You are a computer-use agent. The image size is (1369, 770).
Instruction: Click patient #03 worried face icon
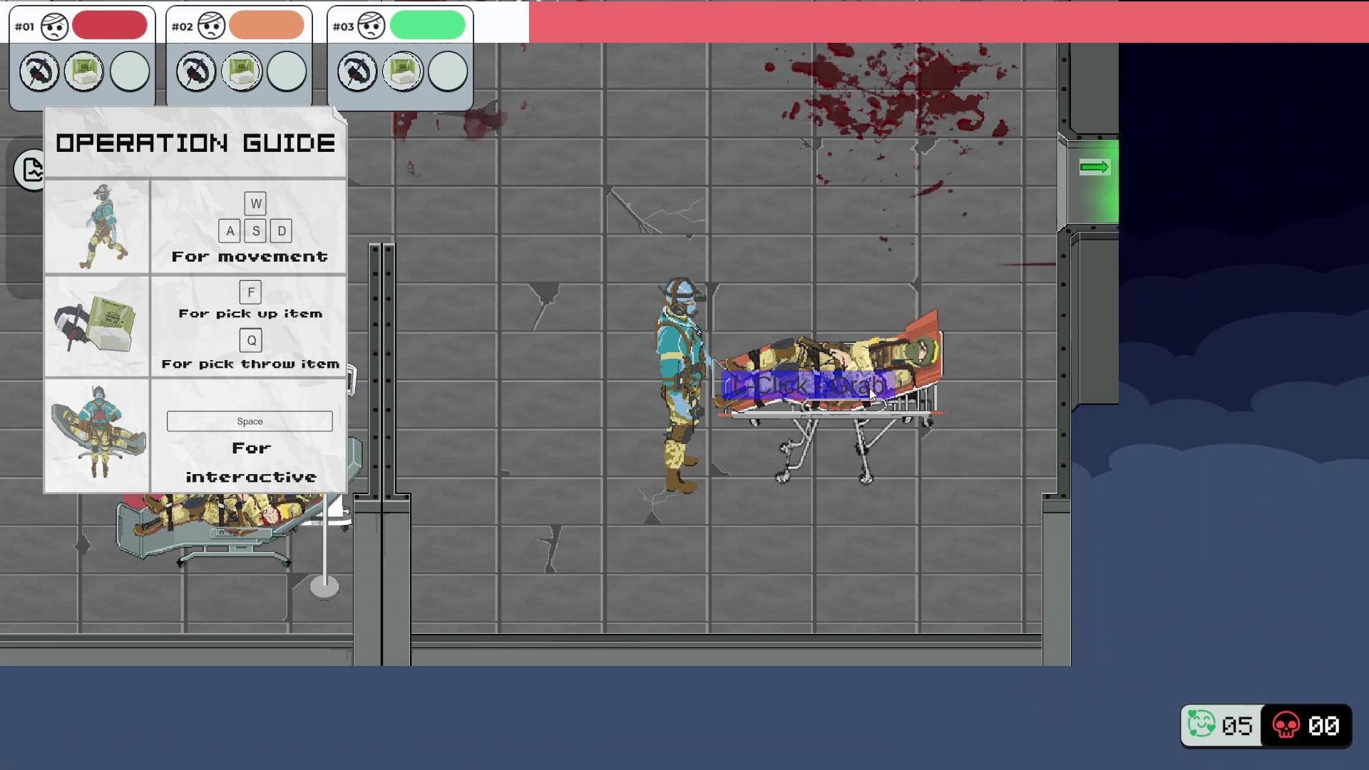coord(371,26)
